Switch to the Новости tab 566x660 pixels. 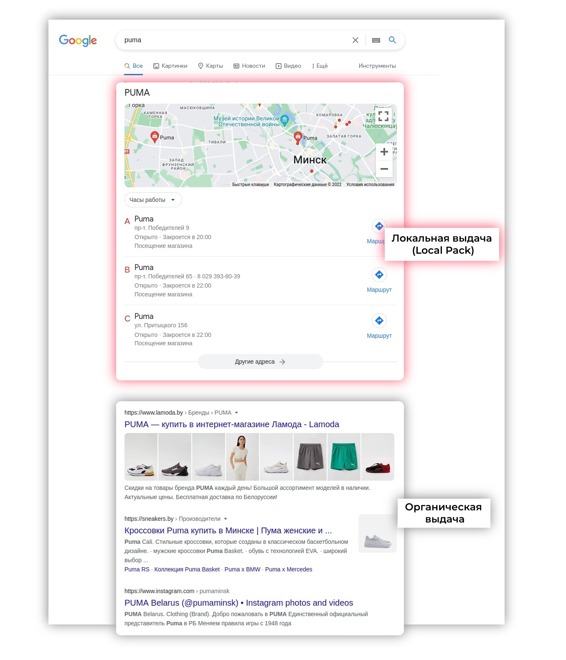point(249,66)
